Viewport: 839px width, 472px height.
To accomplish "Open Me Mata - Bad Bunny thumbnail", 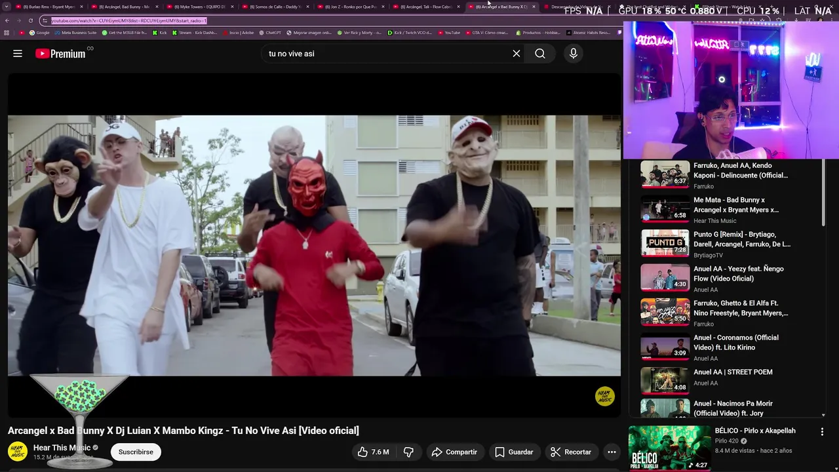I will (665, 208).
